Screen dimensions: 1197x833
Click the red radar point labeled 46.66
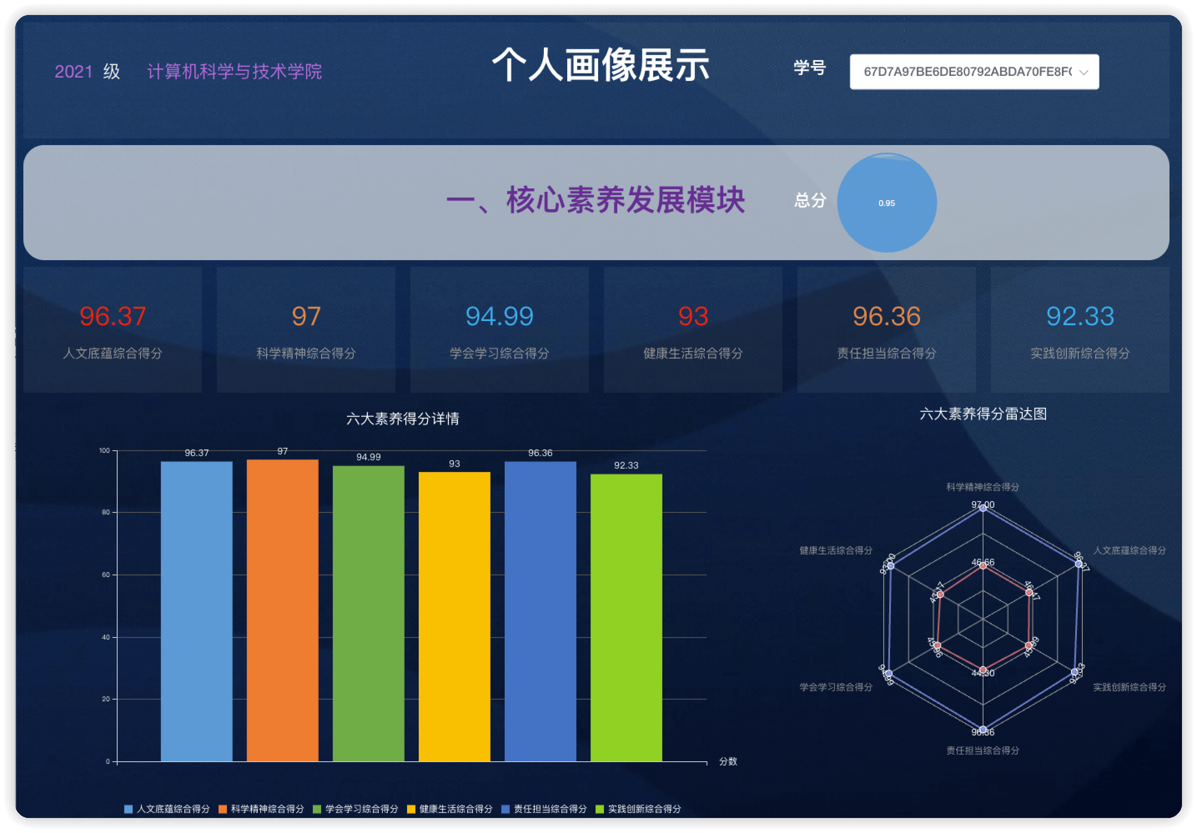coord(983,566)
